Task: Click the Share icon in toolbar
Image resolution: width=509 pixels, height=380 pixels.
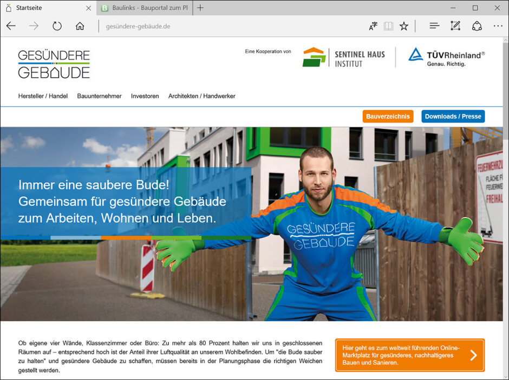Action: click(x=477, y=26)
